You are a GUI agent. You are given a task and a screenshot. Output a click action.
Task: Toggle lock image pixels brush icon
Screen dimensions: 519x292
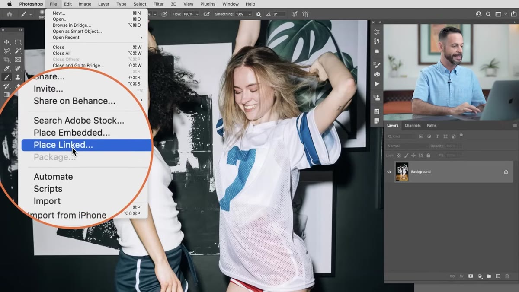pos(406,156)
